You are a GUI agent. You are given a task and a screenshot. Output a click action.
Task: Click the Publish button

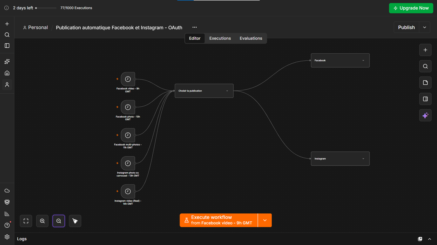(x=406, y=27)
